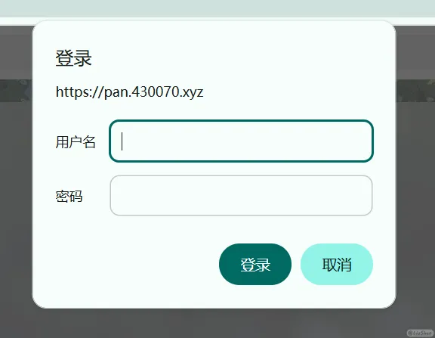Click the dimmed page area right of dialog
The height and width of the screenshot is (338, 435).
click(x=416, y=194)
